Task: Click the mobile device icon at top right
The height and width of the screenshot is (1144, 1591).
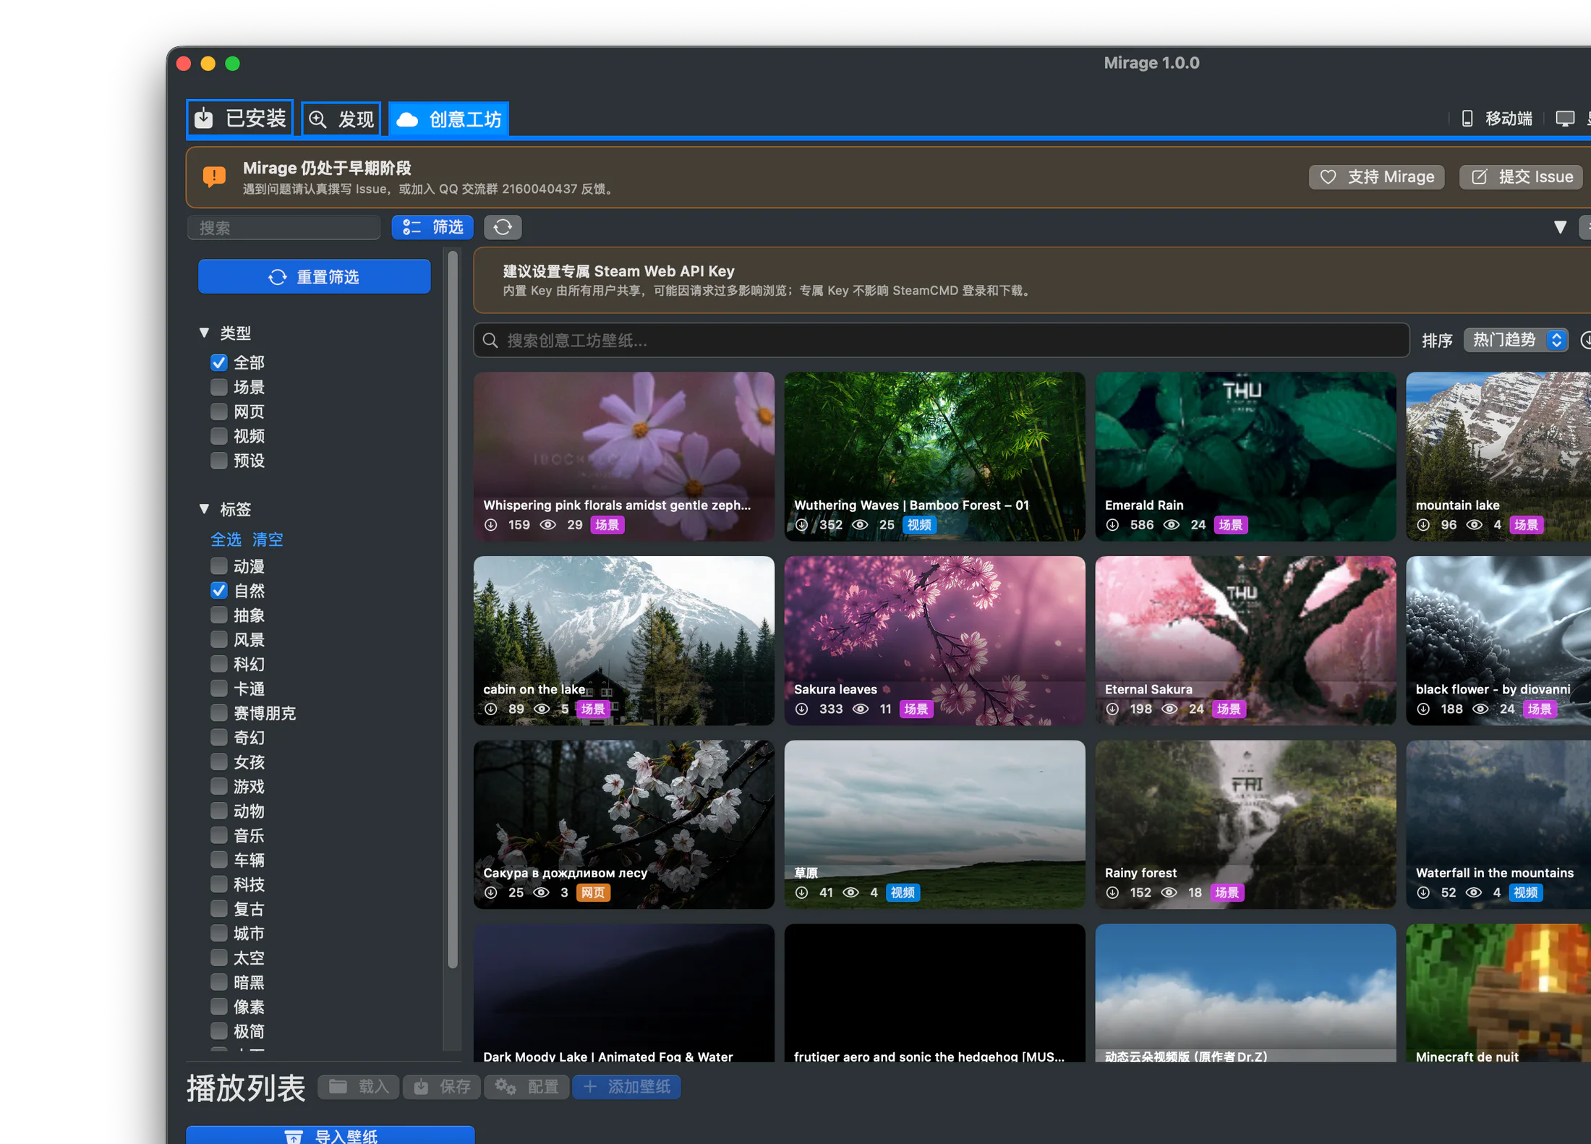Action: [x=1467, y=119]
